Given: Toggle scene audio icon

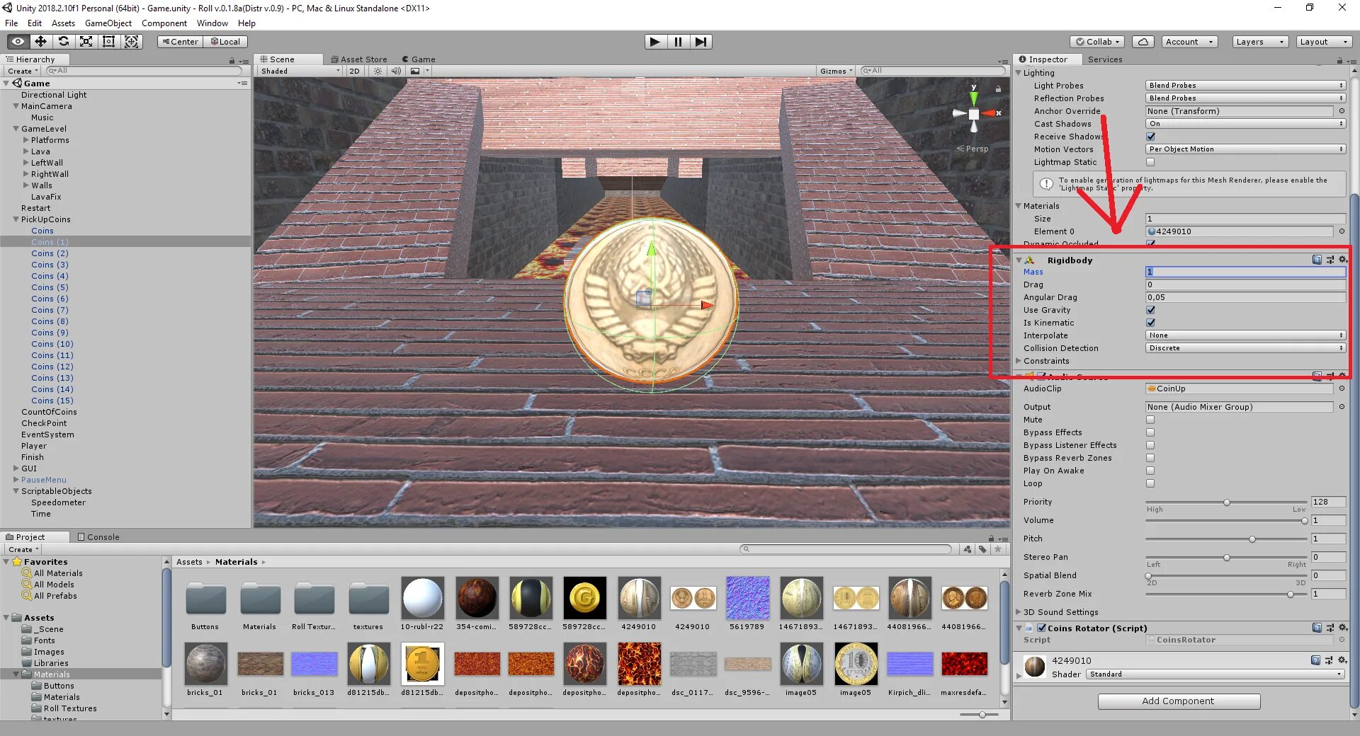Looking at the screenshot, I should coord(396,71).
